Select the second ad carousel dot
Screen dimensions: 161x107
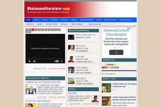click(118, 48)
